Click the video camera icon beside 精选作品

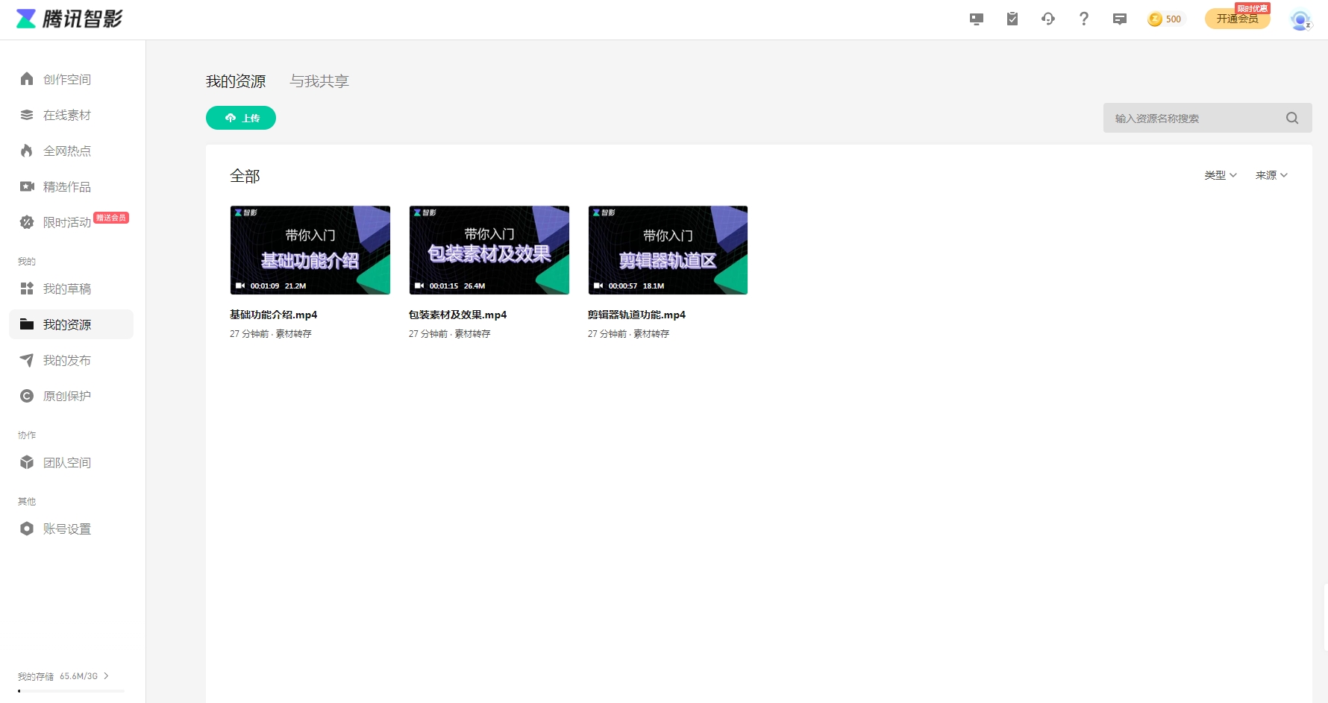[27, 186]
